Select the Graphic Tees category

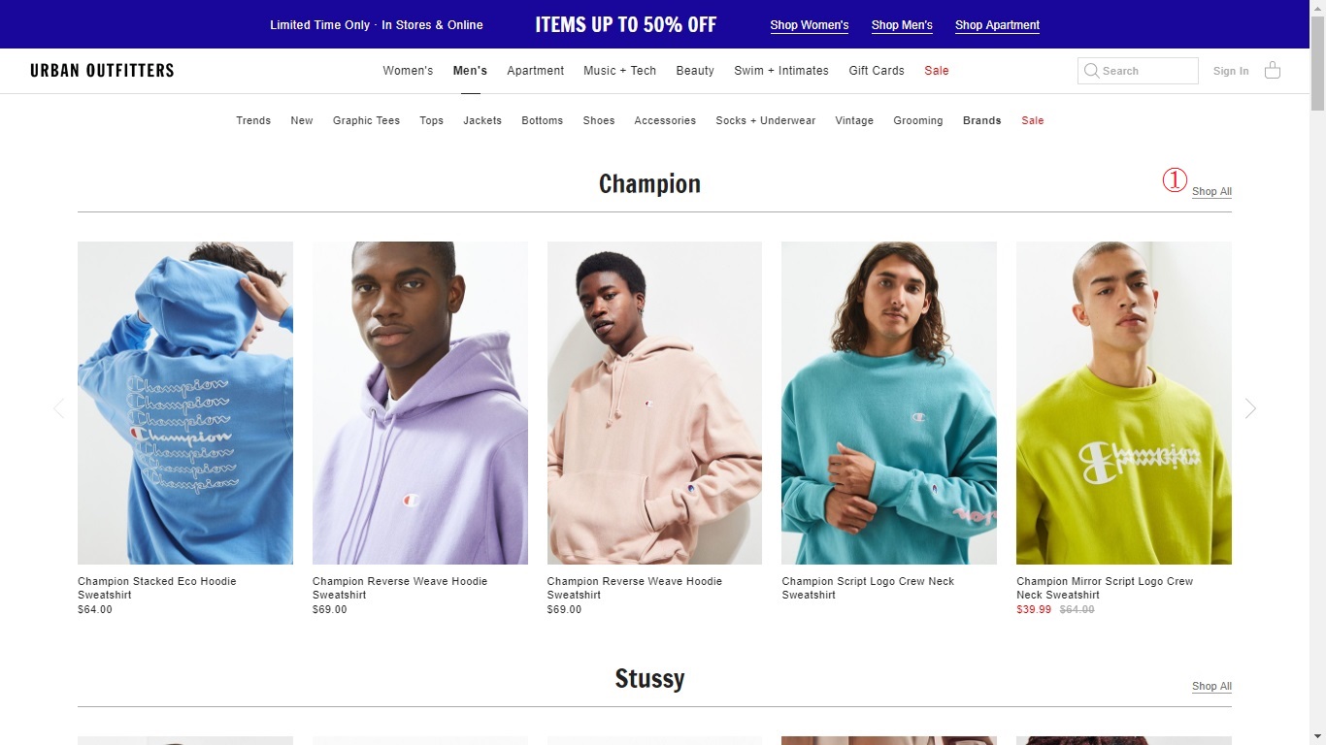click(366, 120)
